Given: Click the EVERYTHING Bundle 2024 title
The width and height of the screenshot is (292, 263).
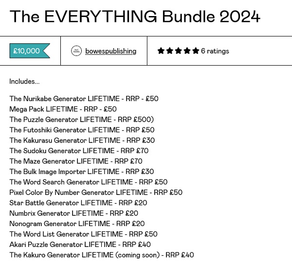Looking at the screenshot, I should click(x=135, y=17).
